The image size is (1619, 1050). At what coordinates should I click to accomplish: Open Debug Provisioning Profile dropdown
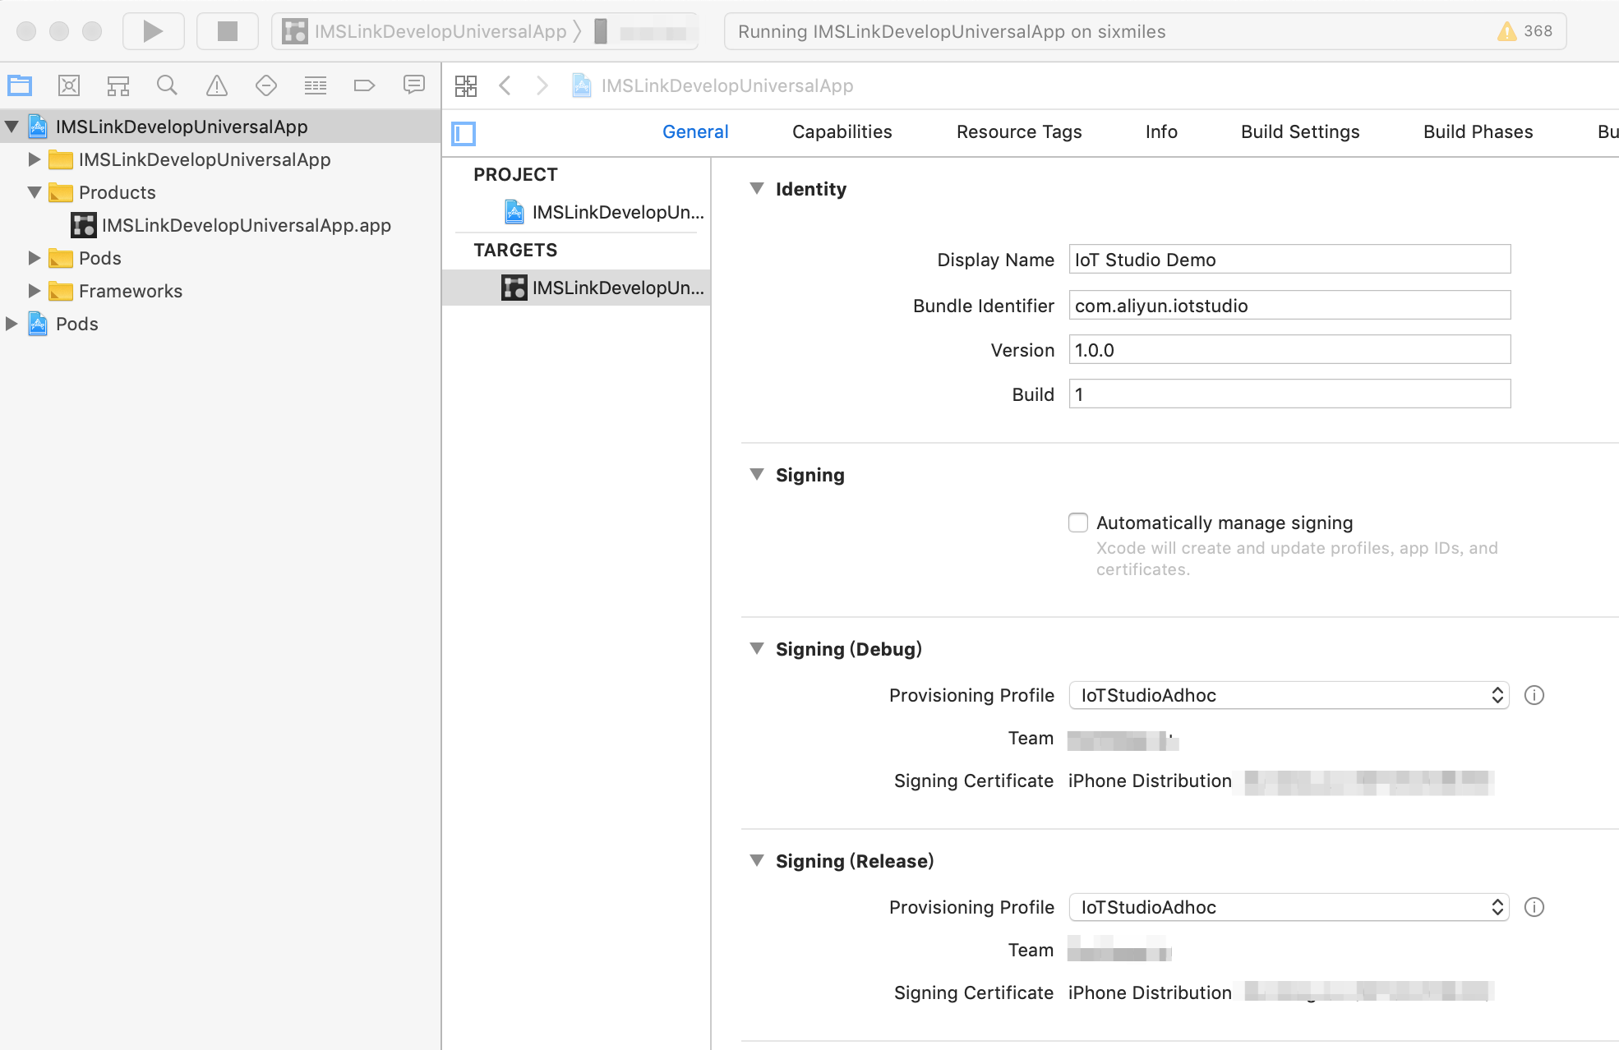click(x=1289, y=695)
